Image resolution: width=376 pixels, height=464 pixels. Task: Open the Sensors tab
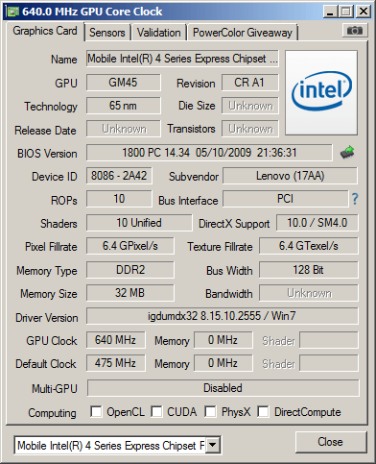(107, 33)
